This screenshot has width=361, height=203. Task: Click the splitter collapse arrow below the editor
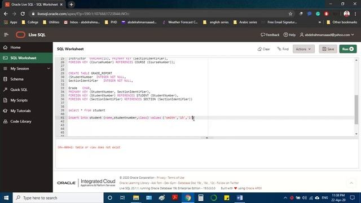pyautogui.click(x=207, y=138)
